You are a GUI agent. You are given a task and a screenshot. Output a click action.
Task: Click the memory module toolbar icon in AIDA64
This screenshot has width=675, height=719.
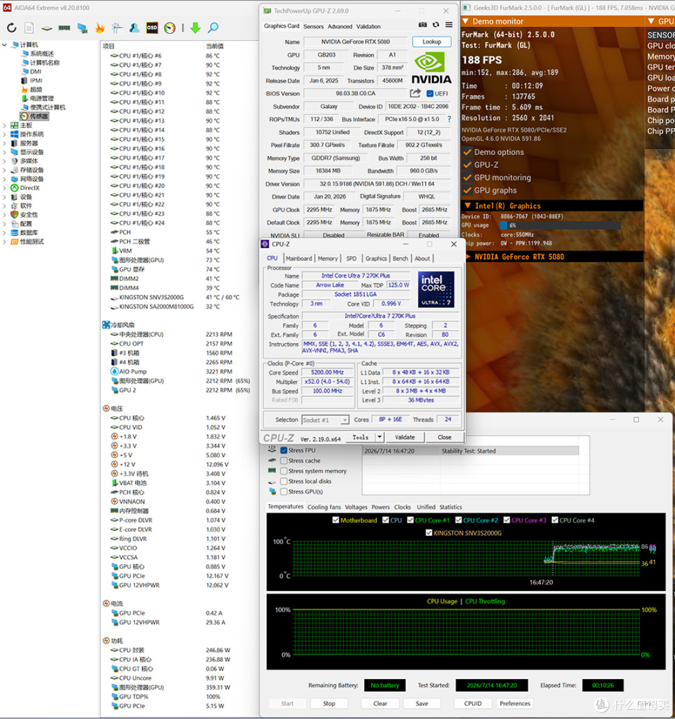(64, 28)
